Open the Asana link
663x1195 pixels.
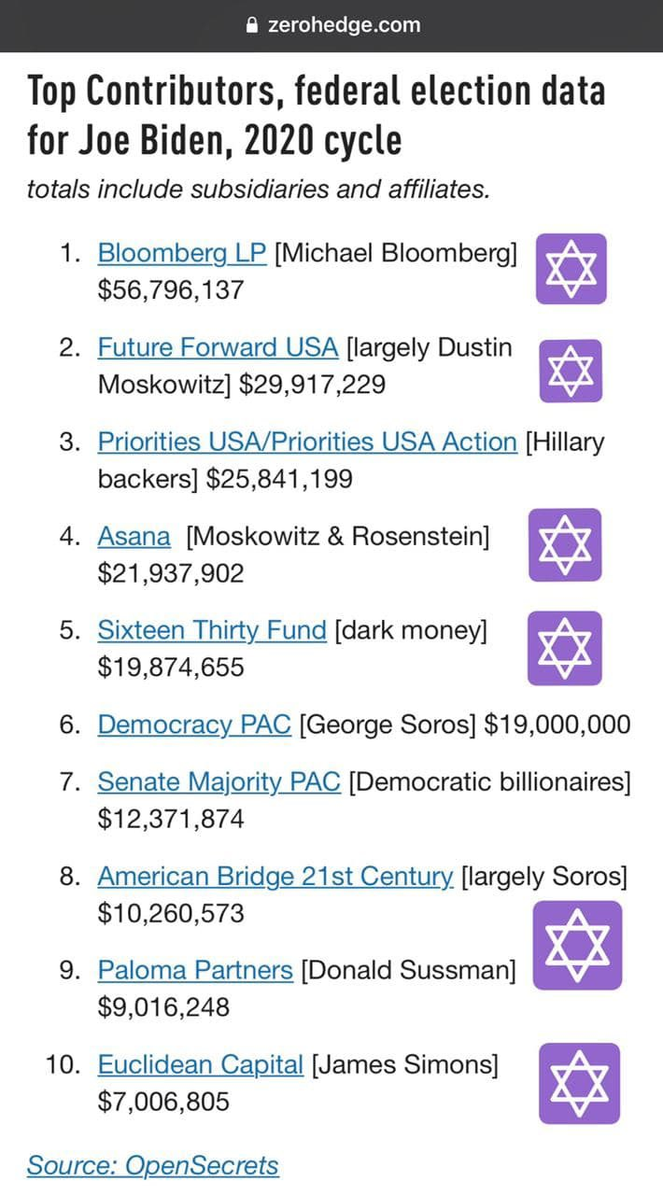[x=134, y=537]
